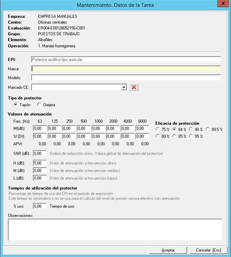The height and width of the screenshot is (257, 231).
Task: Select the Orejera protector type
Action: point(39,105)
